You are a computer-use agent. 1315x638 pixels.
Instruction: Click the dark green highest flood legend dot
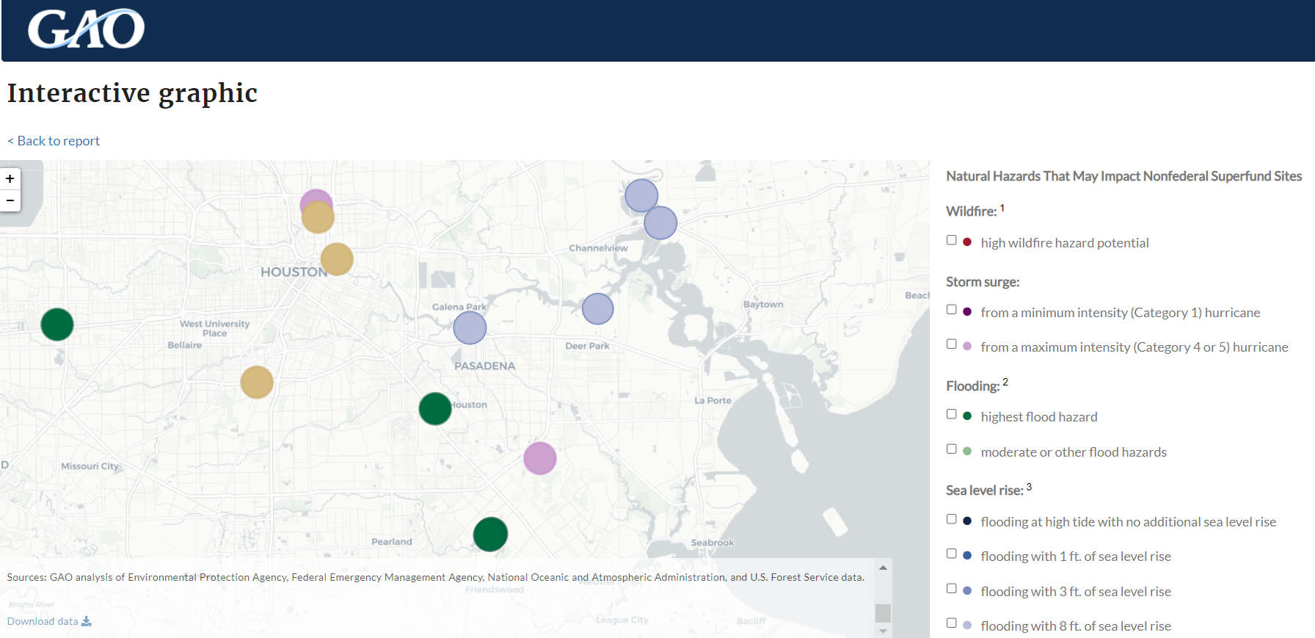click(x=967, y=416)
